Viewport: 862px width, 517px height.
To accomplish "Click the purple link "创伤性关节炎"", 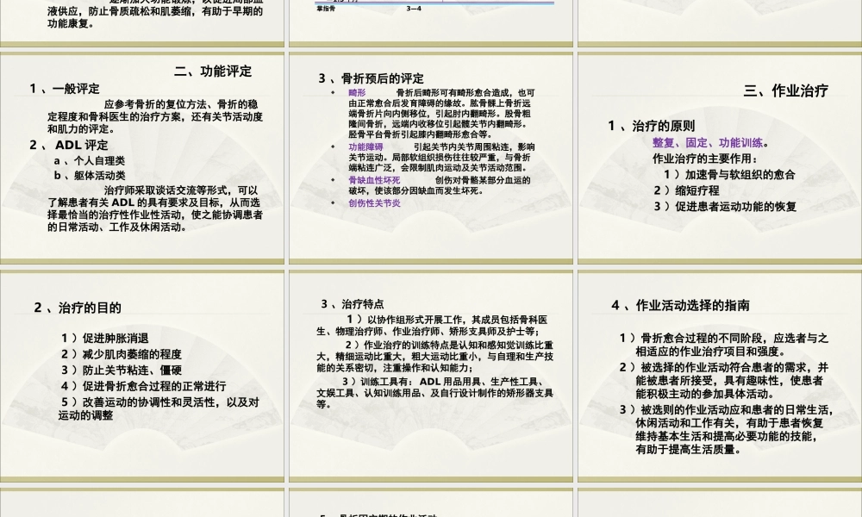I will (374, 204).
